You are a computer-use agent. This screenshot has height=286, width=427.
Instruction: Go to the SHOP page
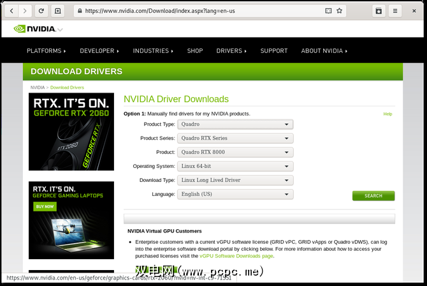(195, 51)
